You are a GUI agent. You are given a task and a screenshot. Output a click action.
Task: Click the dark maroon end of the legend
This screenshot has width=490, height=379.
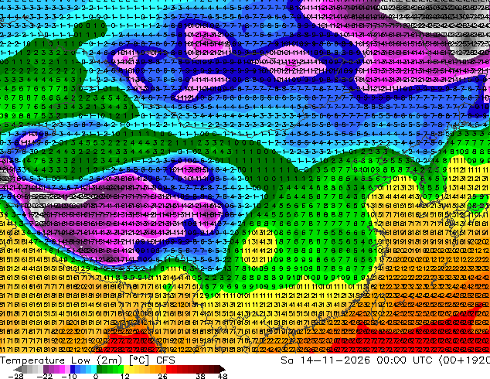coord(221,369)
